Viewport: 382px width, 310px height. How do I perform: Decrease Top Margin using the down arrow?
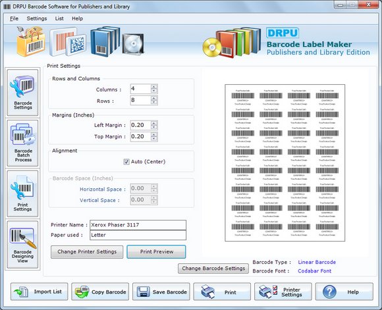click(153, 139)
